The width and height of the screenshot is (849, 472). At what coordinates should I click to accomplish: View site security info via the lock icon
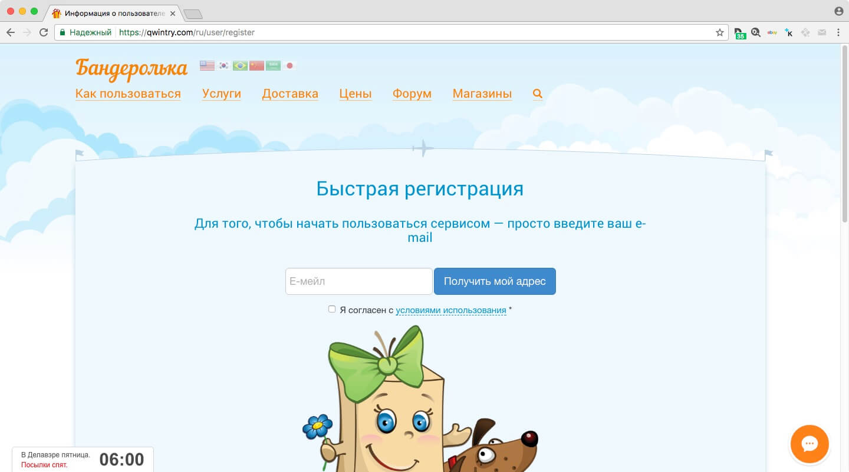point(62,33)
